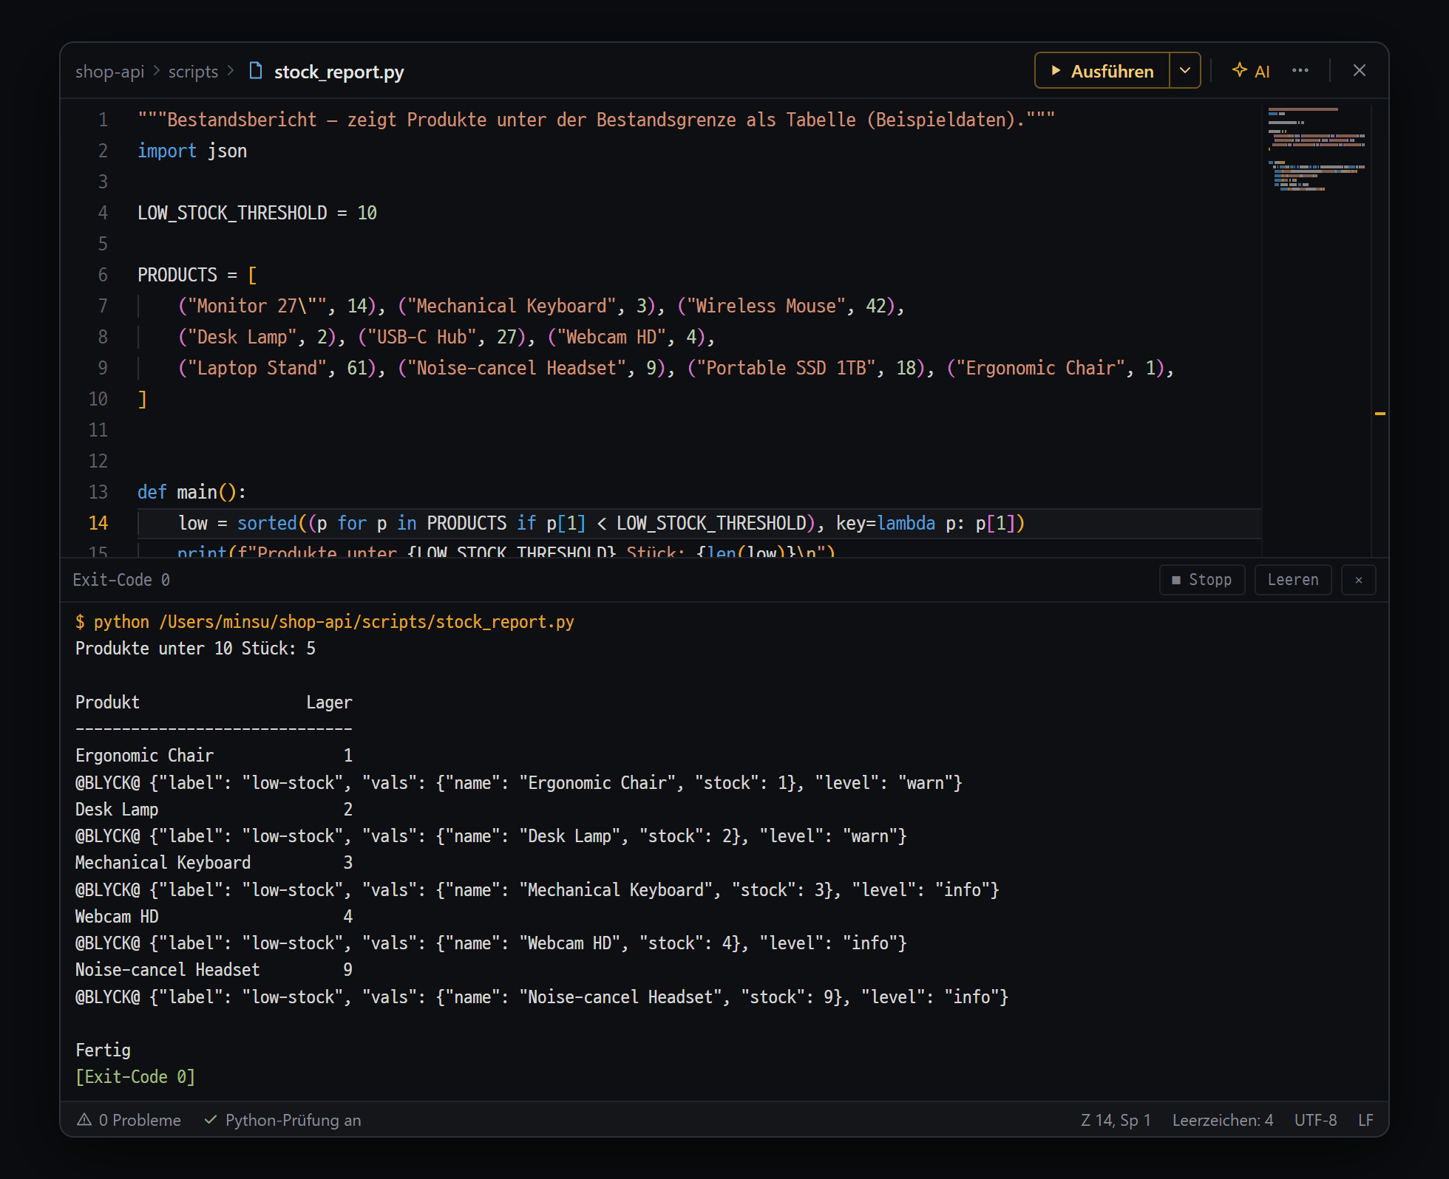Click the warning triangle 0 Probleme indicator
1449x1179 pixels.
tap(129, 1120)
